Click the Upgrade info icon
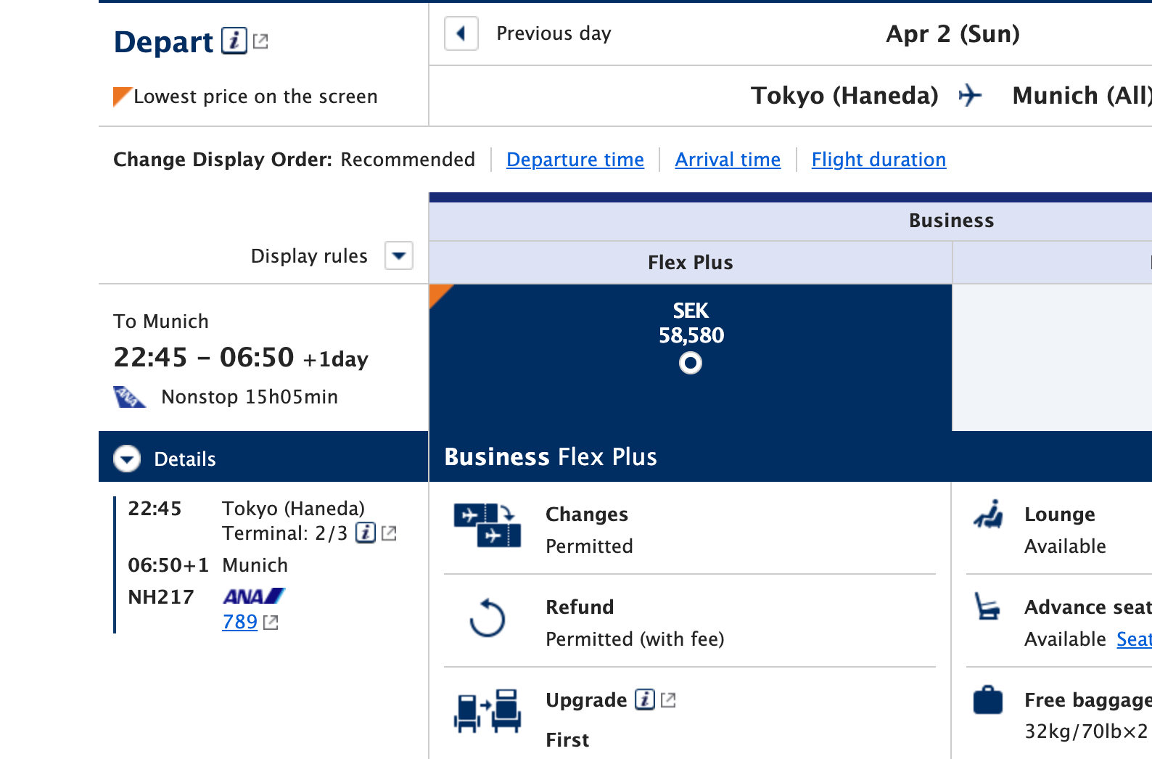The image size is (1152, 759). [x=644, y=699]
